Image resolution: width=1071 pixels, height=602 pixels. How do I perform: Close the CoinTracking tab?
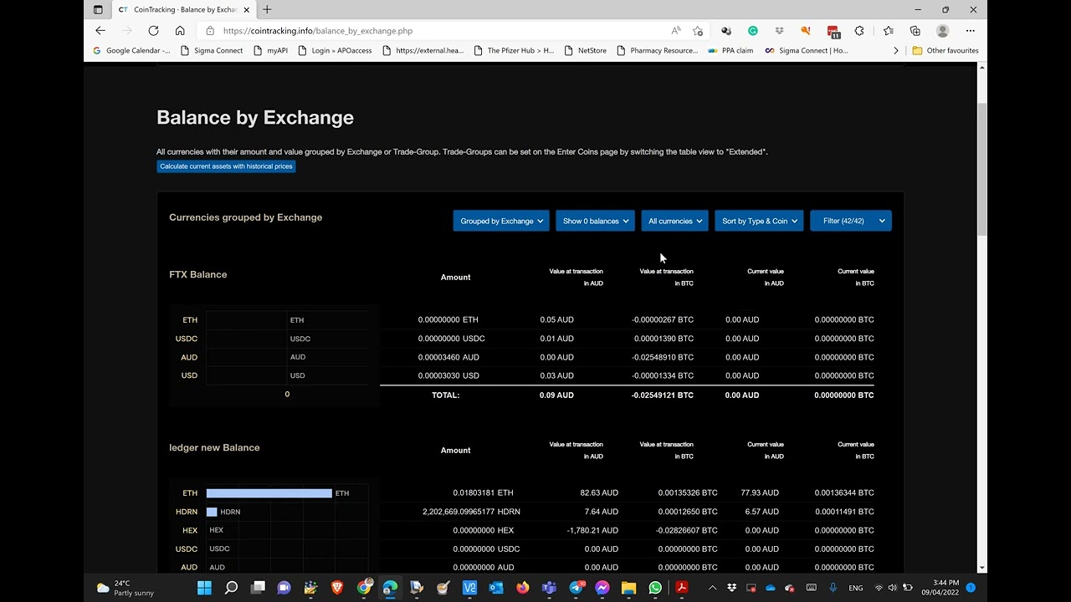coord(247,9)
